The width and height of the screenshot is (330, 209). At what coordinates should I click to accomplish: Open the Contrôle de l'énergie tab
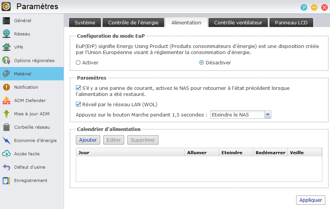pos(133,22)
